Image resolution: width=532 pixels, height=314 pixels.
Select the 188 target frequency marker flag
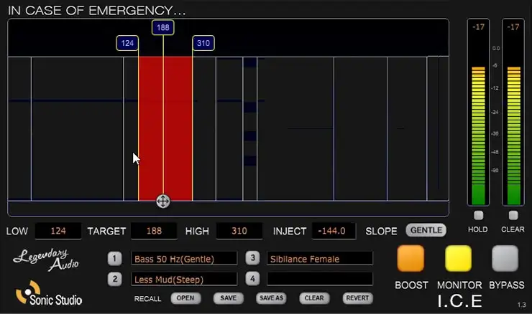tap(163, 27)
